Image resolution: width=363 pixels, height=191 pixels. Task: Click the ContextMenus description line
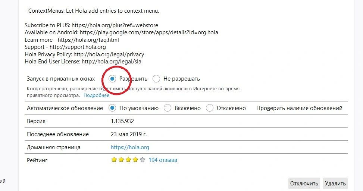(x=92, y=11)
